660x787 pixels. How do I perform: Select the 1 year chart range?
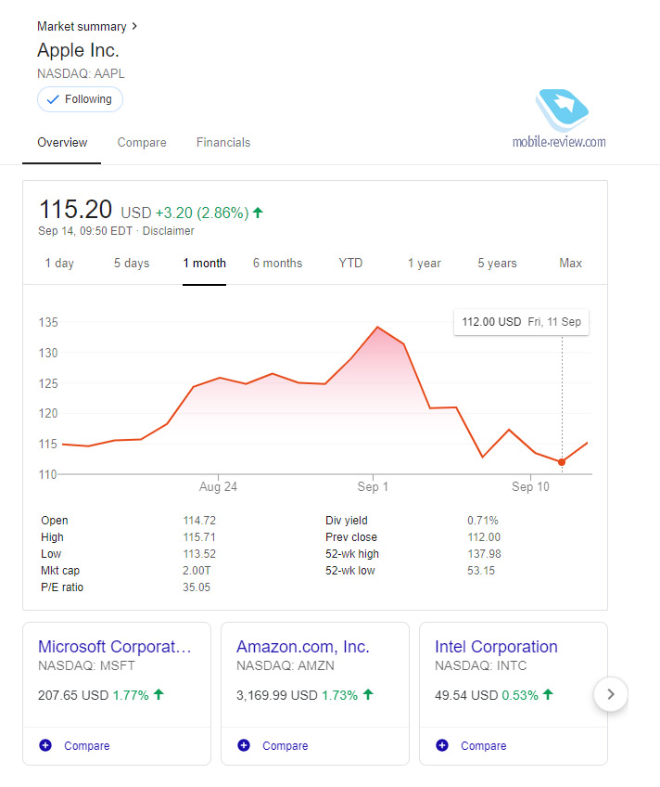(424, 263)
